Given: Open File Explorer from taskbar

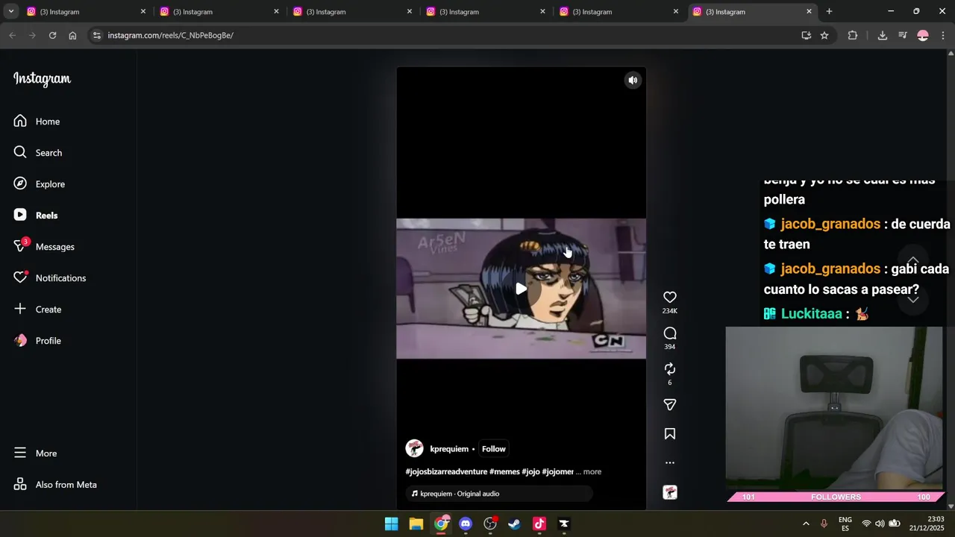Looking at the screenshot, I should click(x=416, y=524).
